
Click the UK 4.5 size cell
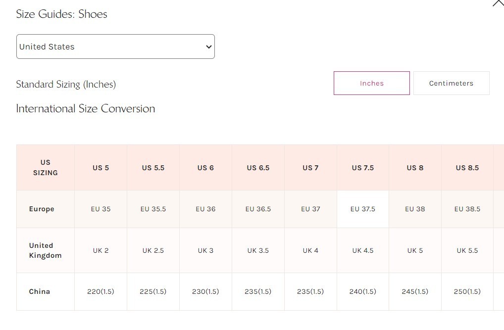[363, 250]
